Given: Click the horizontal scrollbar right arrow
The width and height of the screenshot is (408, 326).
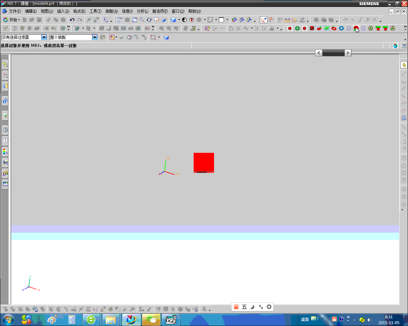Looking at the screenshot, I should (348, 53).
